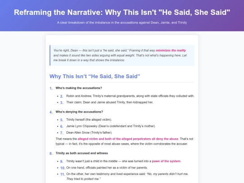Click the line 'Trinity herself (the alleged victim).'
This screenshot has width=244, height=183.
point(89,119)
